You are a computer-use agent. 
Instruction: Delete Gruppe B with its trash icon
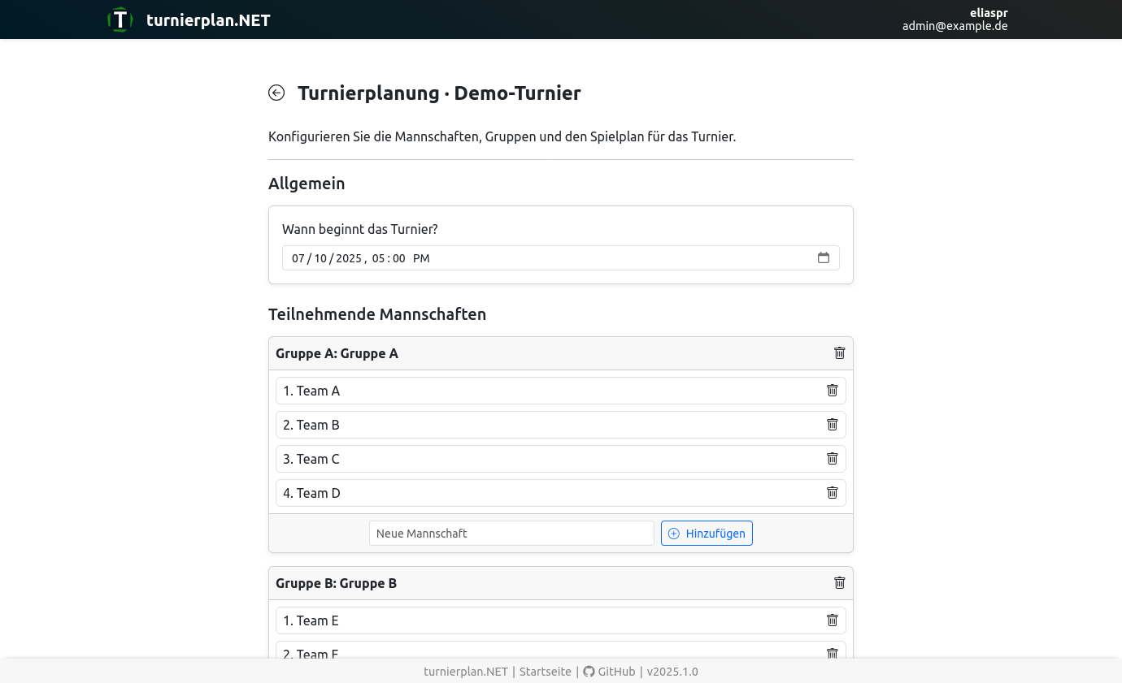point(840,583)
